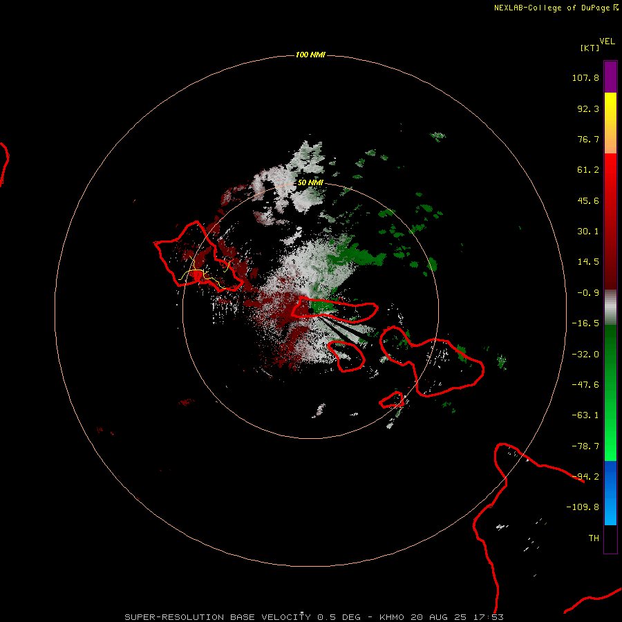This screenshot has width=622, height=622.
Task: Click the 61.2 velocity scale value
Action: [x=588, y=170]
